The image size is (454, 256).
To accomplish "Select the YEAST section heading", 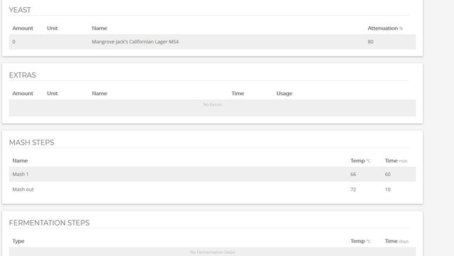I will 20,10.
